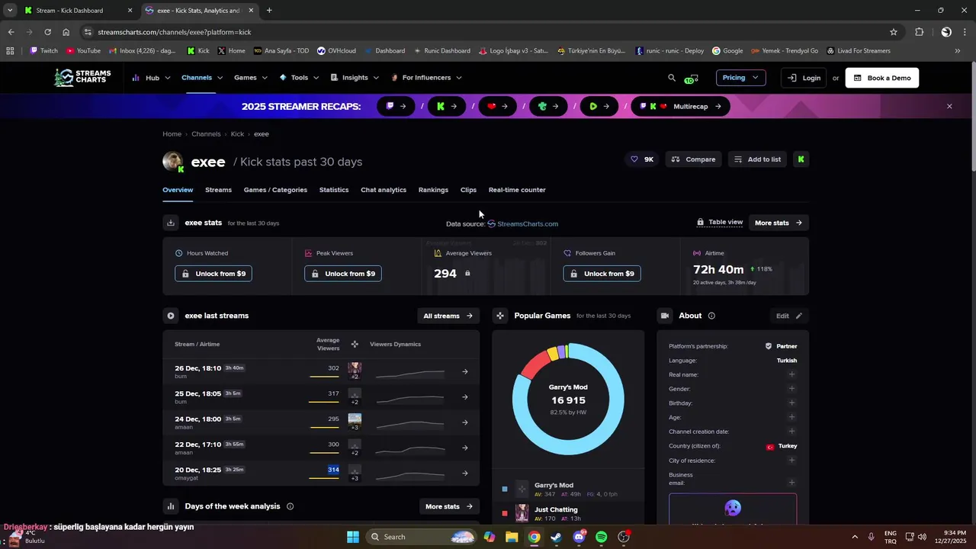Switch to the Stream - Kick Dashboard browser tab
The image size is (976, 549).
(x=79, y=11)
